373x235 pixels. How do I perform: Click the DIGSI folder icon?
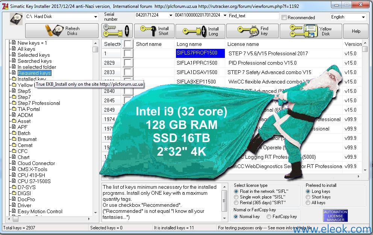14,193
